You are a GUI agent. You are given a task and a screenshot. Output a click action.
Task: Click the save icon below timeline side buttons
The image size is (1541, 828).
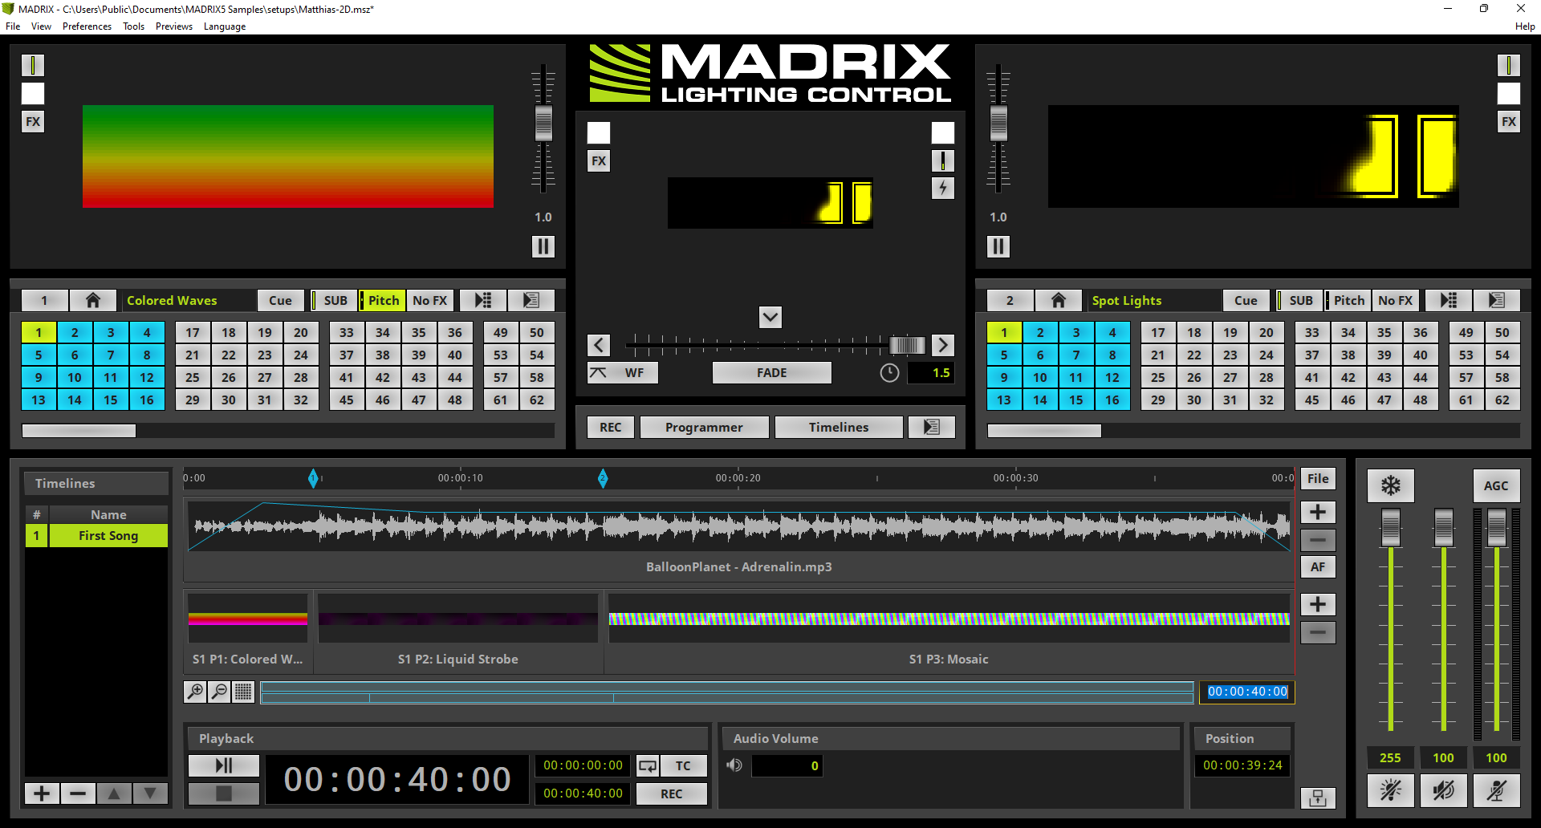pyautogui.click(x=1318, y=798)
